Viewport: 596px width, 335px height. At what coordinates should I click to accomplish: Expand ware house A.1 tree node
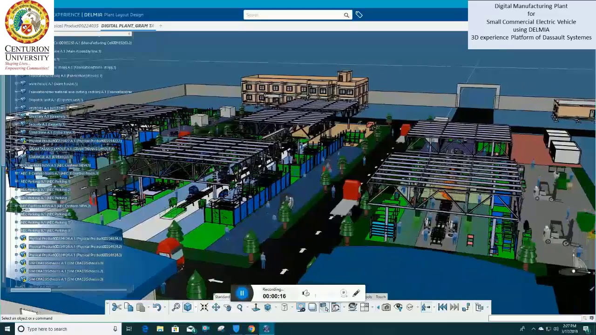pos(16,84)
